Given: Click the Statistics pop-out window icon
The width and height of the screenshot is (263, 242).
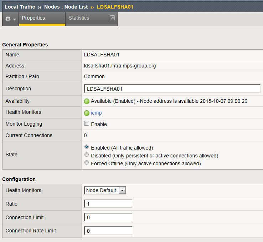Looking at the screenshot, I should pos(112,18).
